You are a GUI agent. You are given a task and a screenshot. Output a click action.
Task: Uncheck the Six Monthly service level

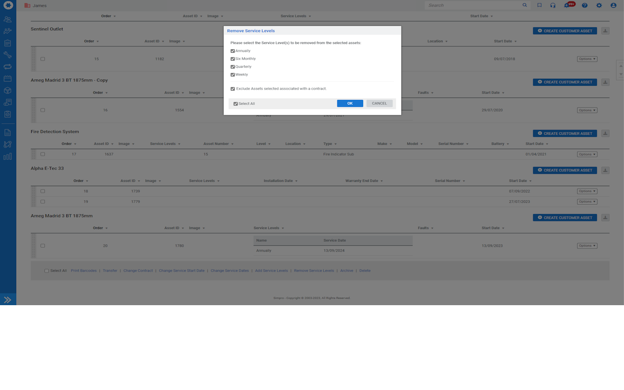pos(233,59)
